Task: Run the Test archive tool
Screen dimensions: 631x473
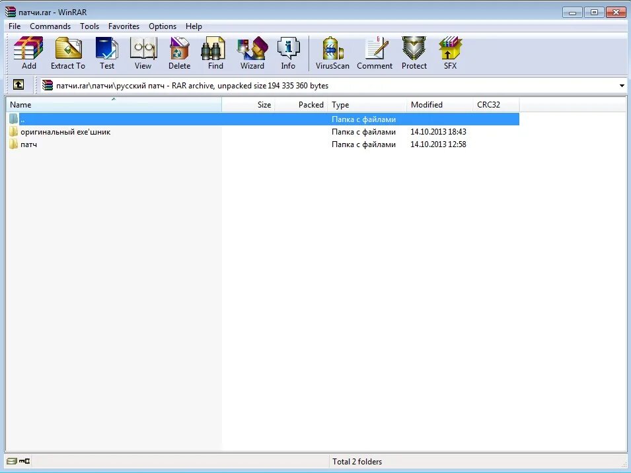Action: (x=106, y=53)
